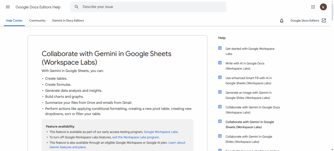334x151 pixels.
Task: Open Google Docs Editors Help home link
Action: (x=38, y=7)
